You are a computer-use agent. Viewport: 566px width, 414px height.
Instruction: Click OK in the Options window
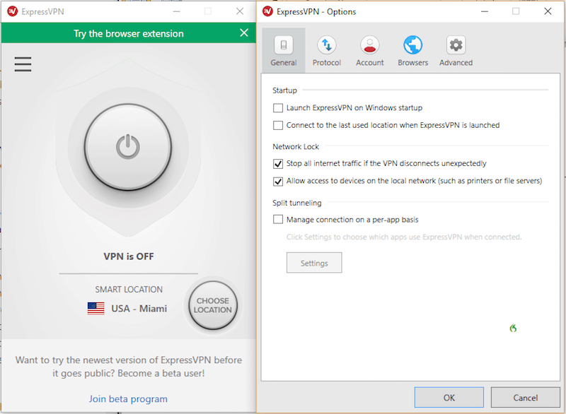point(449,398)
